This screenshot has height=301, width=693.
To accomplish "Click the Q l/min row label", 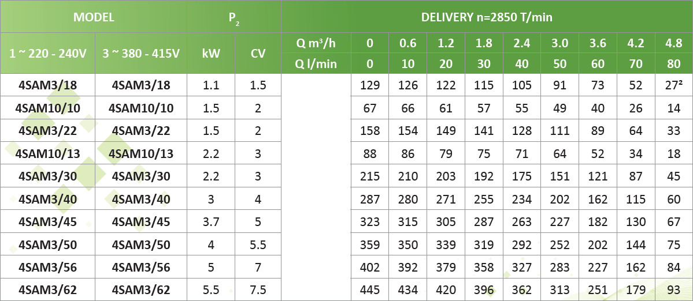I will click(x=316, y=63).
